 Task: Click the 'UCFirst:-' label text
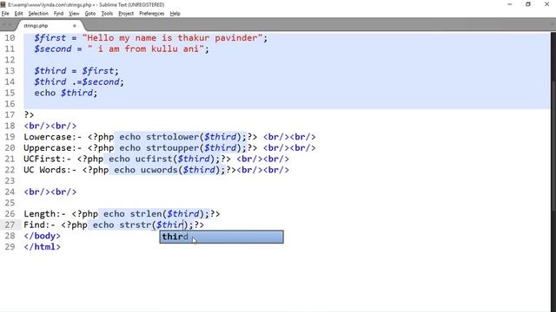point(48,159)
